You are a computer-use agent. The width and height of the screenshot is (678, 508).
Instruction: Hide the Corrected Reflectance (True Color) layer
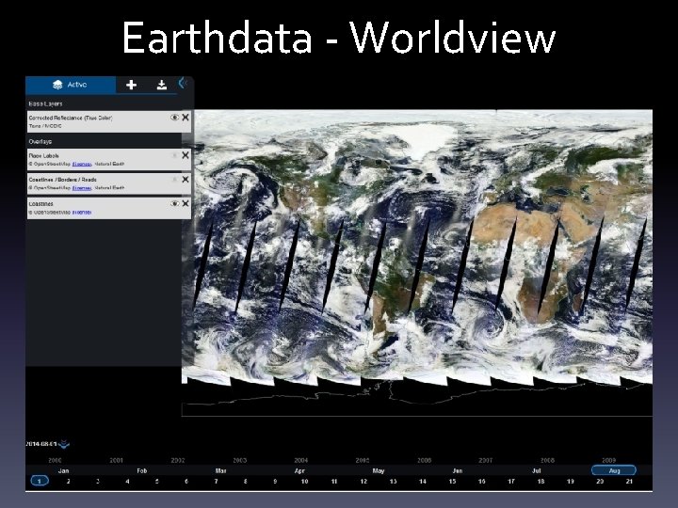(174, 117)
